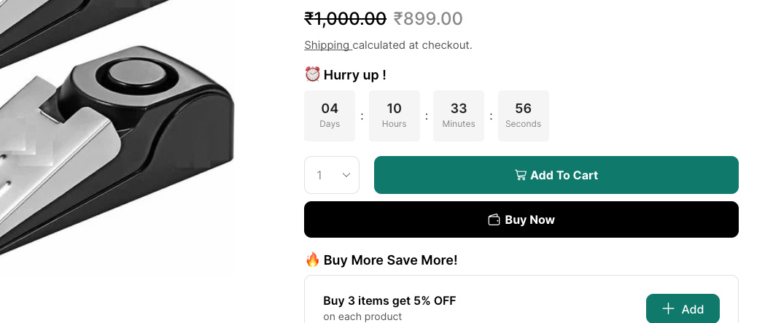Click the Hours countdown box
Viewport: 765px width, 323px height.
[x=395, y=116]
